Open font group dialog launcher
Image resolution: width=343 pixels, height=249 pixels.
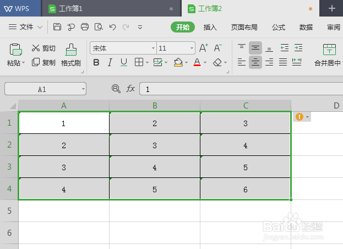[228, 72]
